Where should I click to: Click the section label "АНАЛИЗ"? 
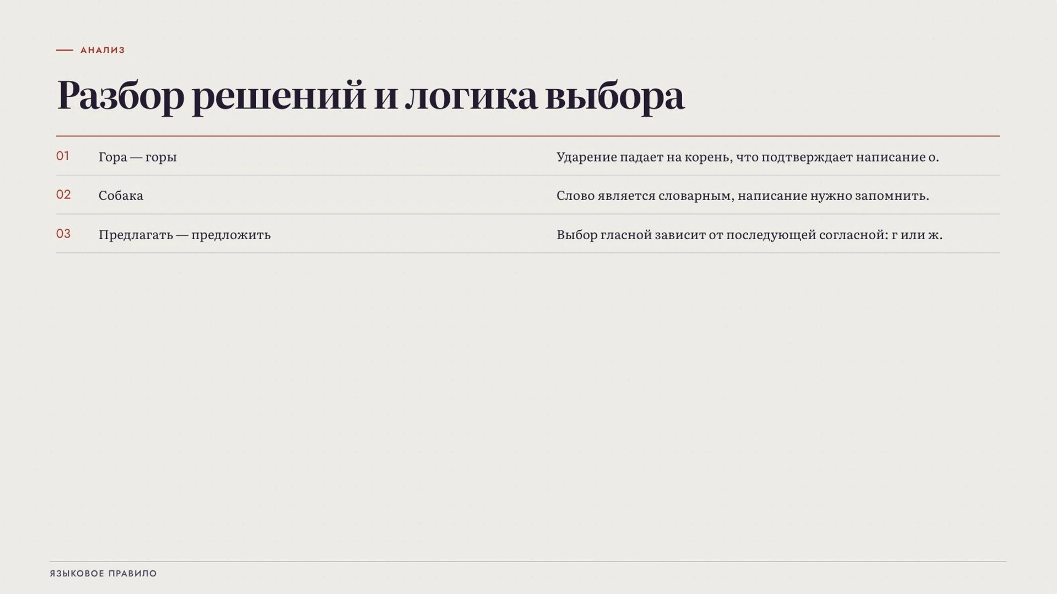(x=102, y=50)
